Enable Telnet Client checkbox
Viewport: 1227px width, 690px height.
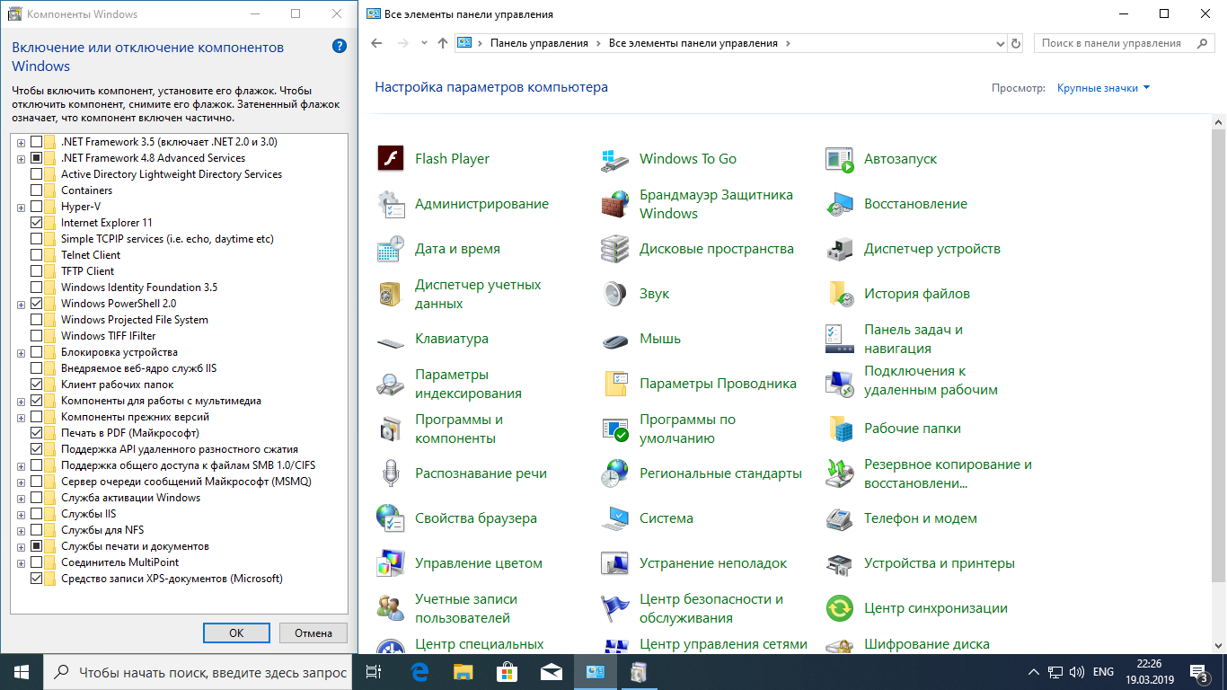[36, 255]
